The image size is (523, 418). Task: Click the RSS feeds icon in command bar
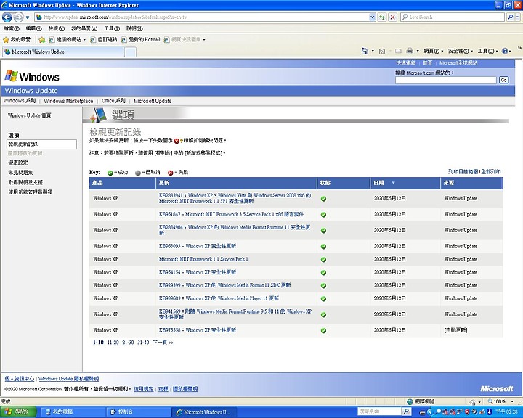tap(382, 51)
